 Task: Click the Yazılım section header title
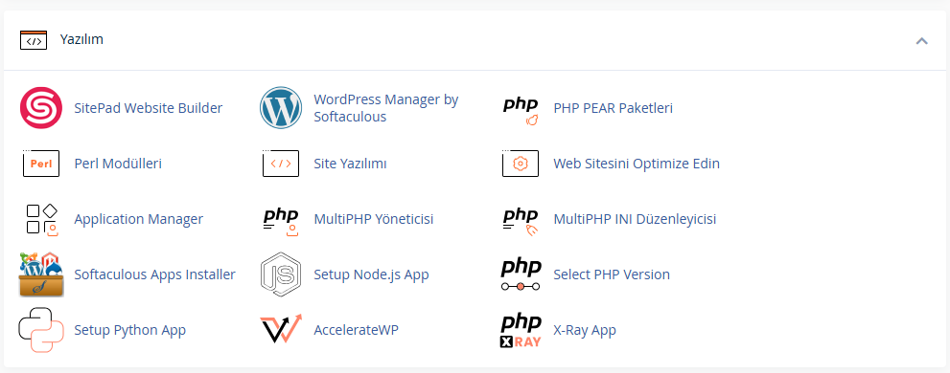[x=81, y=39]
